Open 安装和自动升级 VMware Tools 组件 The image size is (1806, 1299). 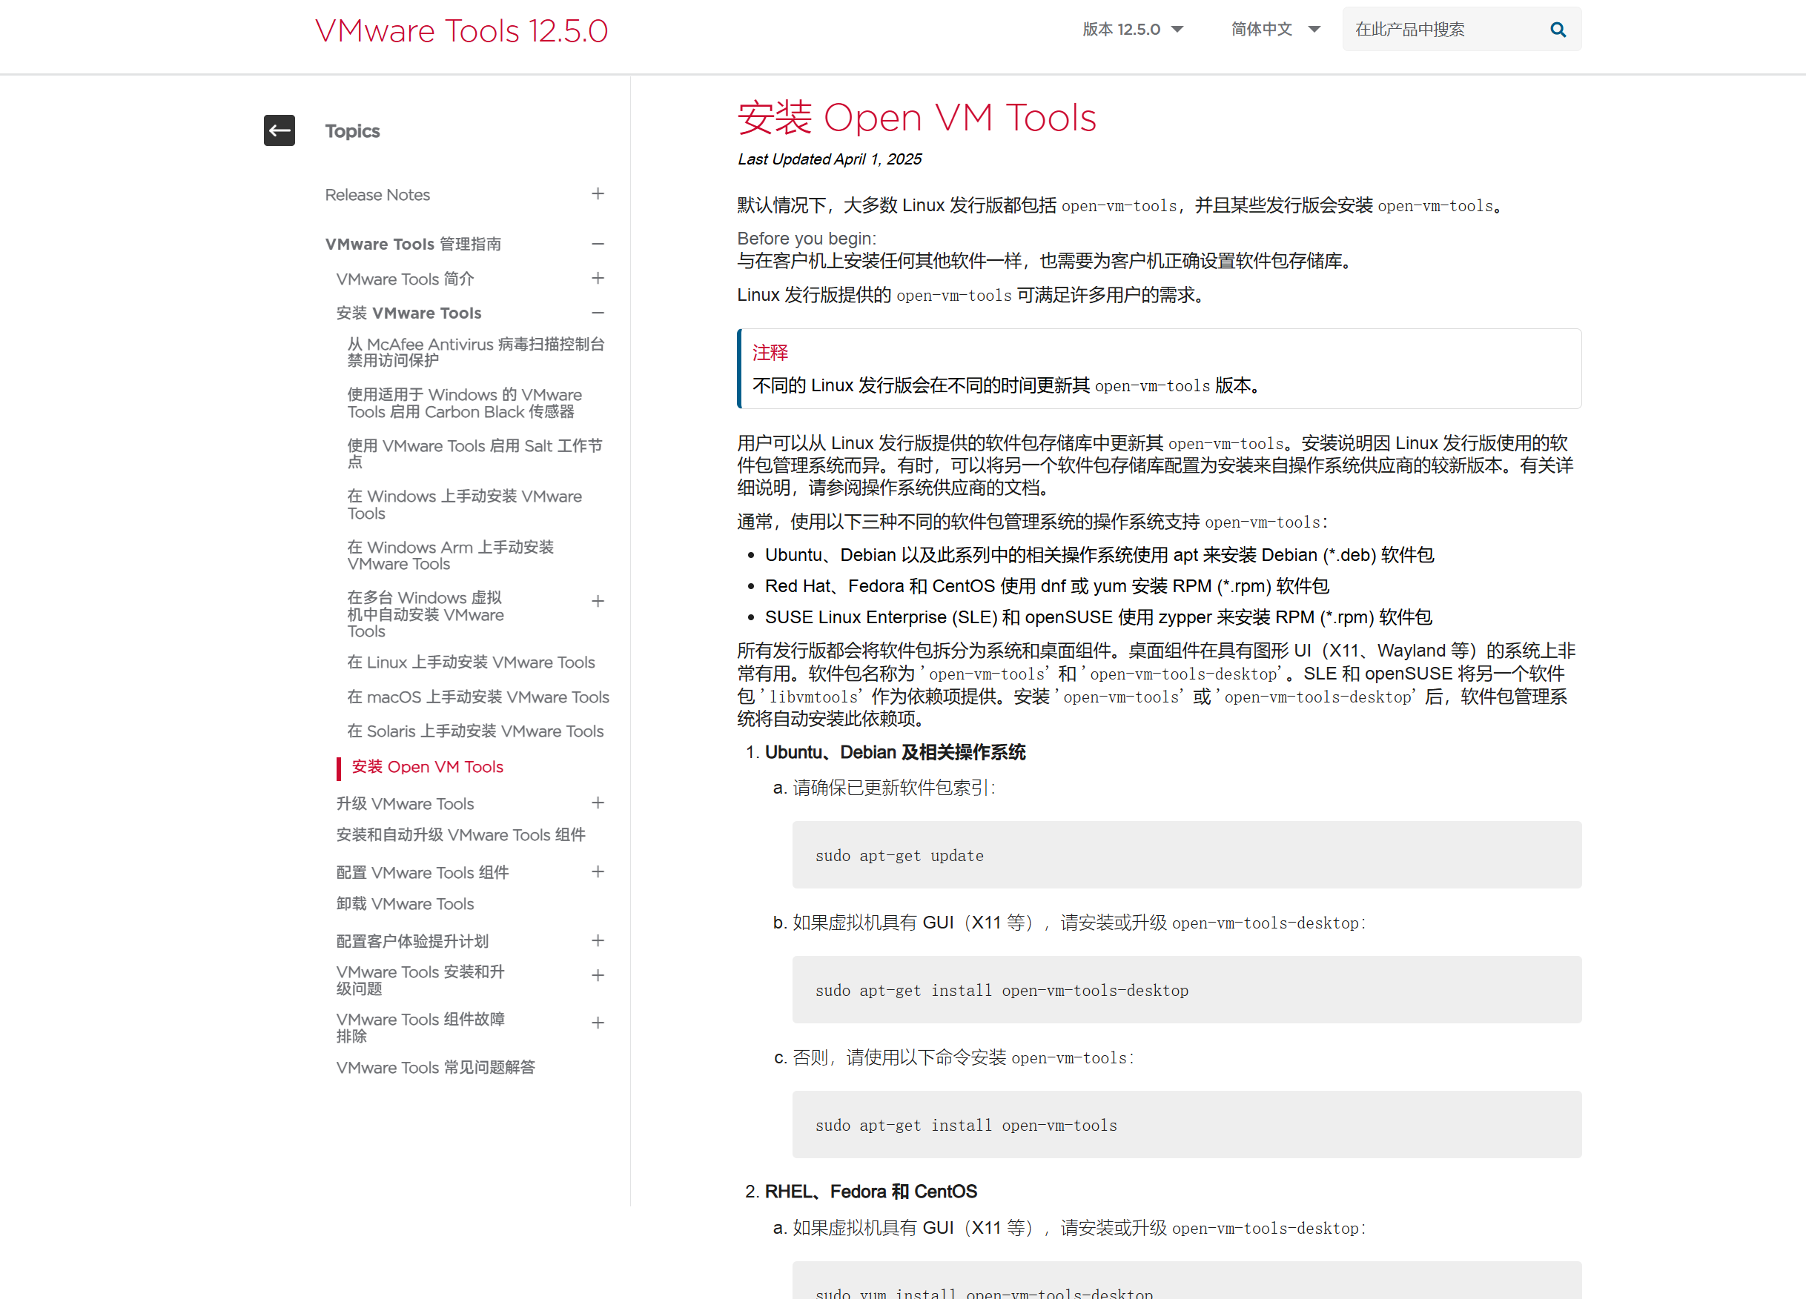pyautogui.click(x=461, y=835)
